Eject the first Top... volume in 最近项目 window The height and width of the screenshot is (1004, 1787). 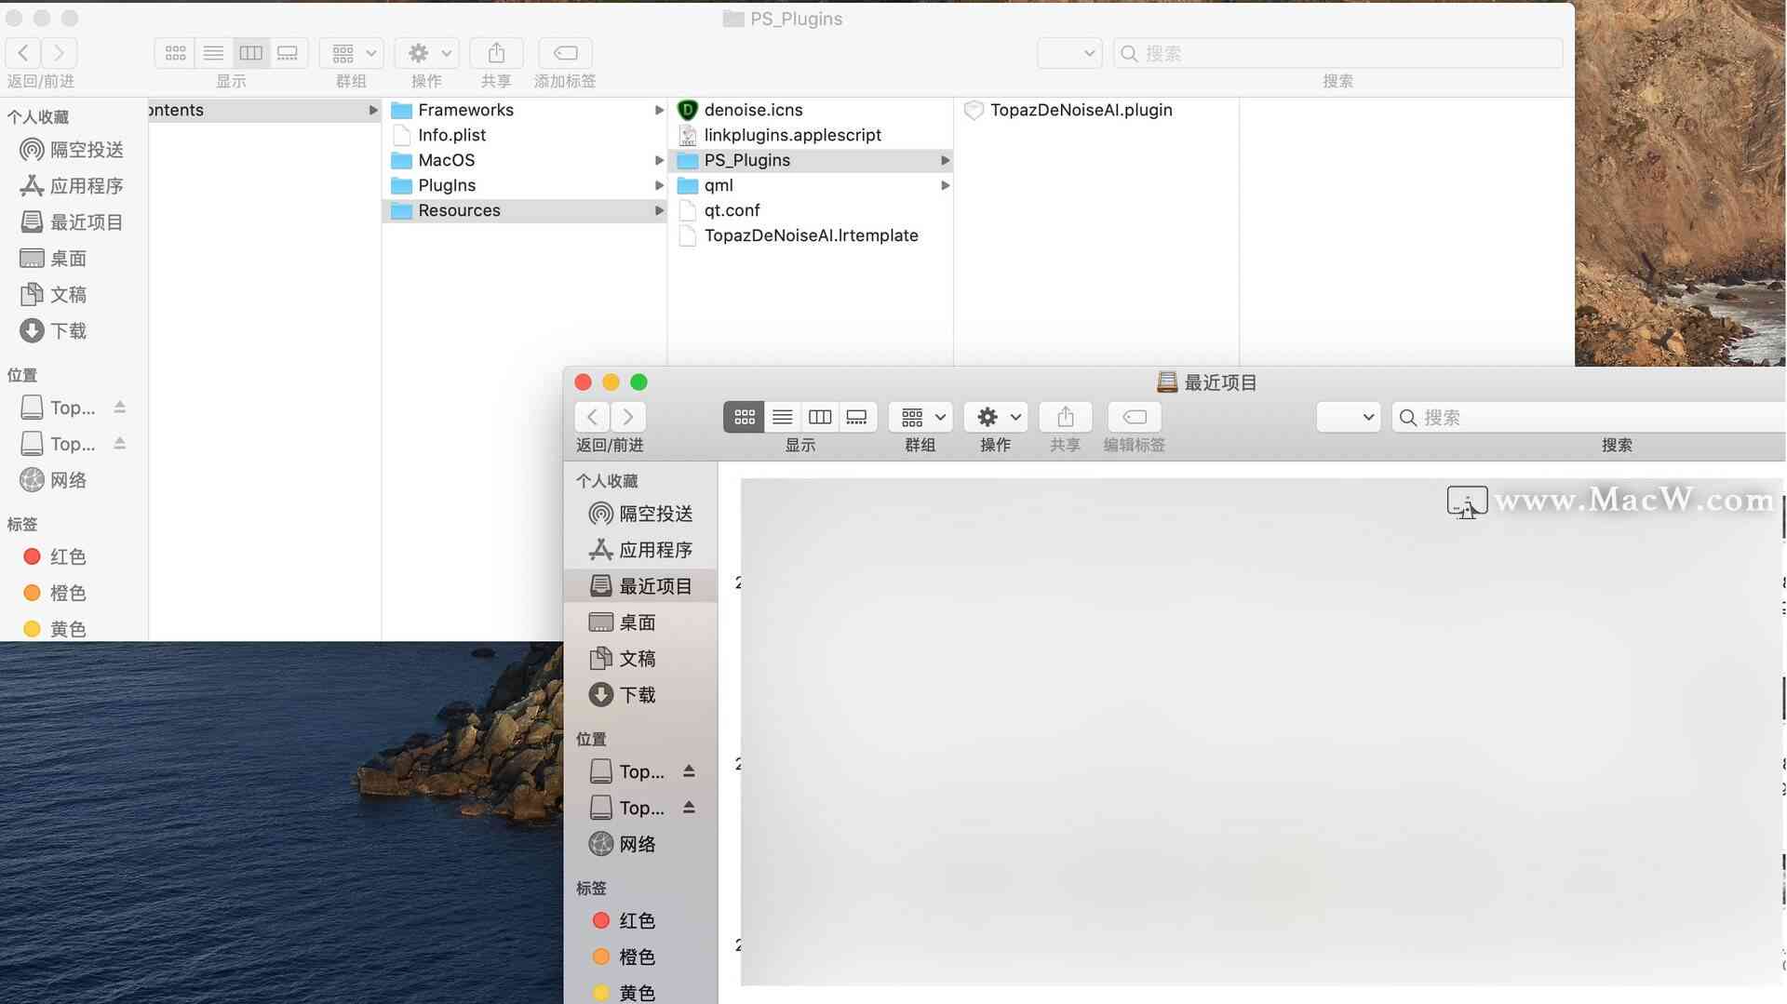(x=689, y=770)
